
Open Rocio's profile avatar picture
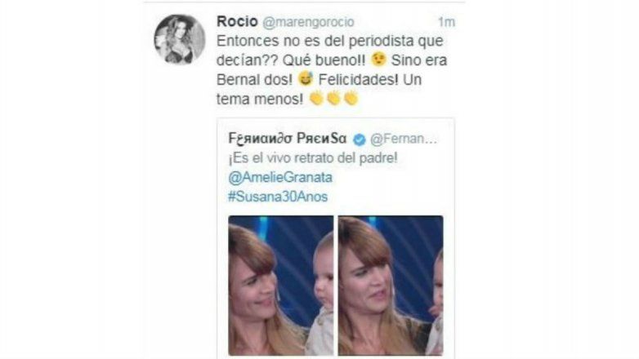[x=179, y=39]
